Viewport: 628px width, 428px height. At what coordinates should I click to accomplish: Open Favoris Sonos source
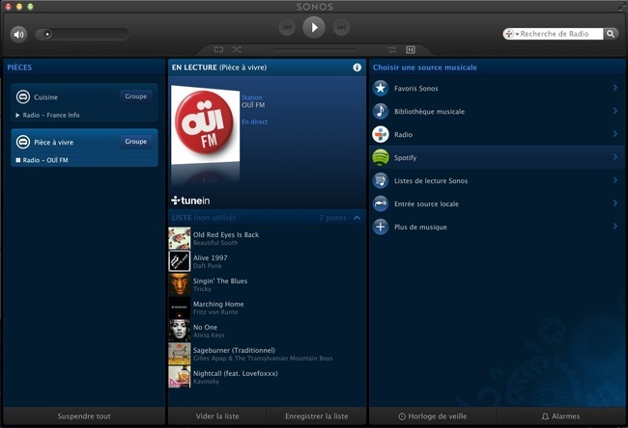coord(497,89)
